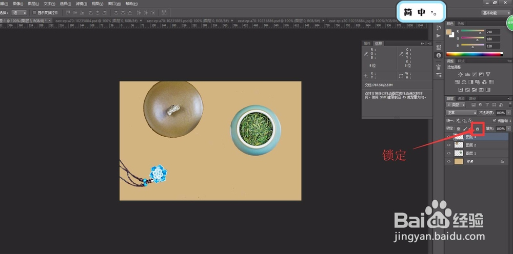Click lock image pixels brush icon
This screenshot has width=513, height=254.
click(465, 129)
